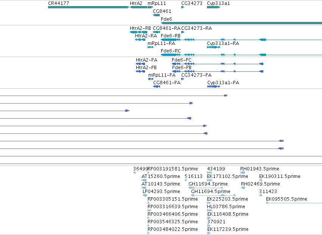Image resolution: width=322 pixels, height=235 pixels.
Task: Click protein label Cyp313a1-PA
Action: pyautogui.click(x=223, y=82)
